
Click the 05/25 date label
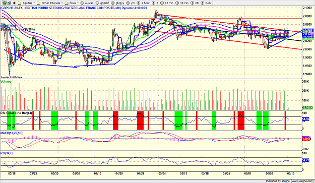(226, 173)
